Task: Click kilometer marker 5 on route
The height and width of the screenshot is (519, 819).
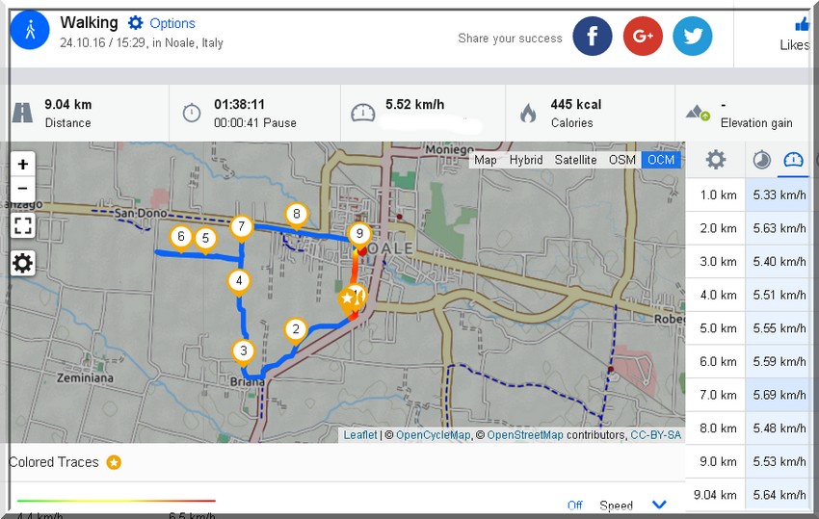Action: tap(206, 240)
